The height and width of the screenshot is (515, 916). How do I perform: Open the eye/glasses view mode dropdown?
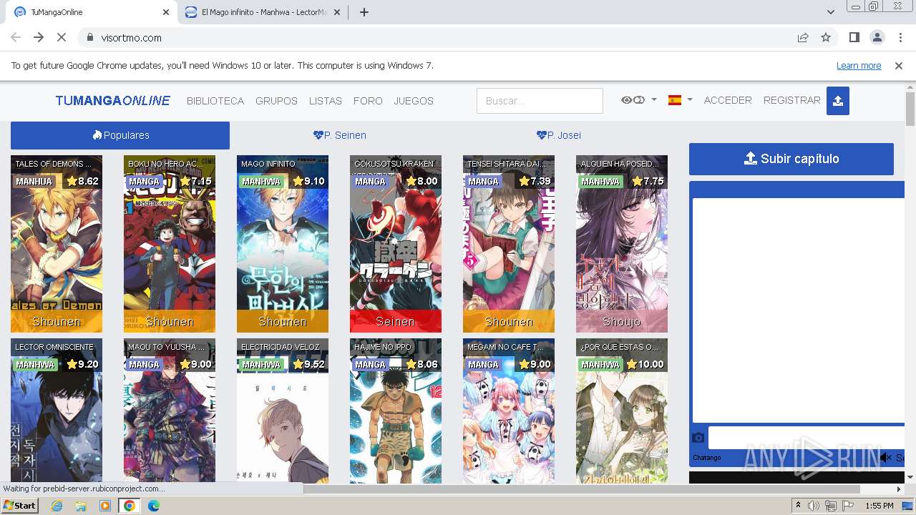point(638,100)
